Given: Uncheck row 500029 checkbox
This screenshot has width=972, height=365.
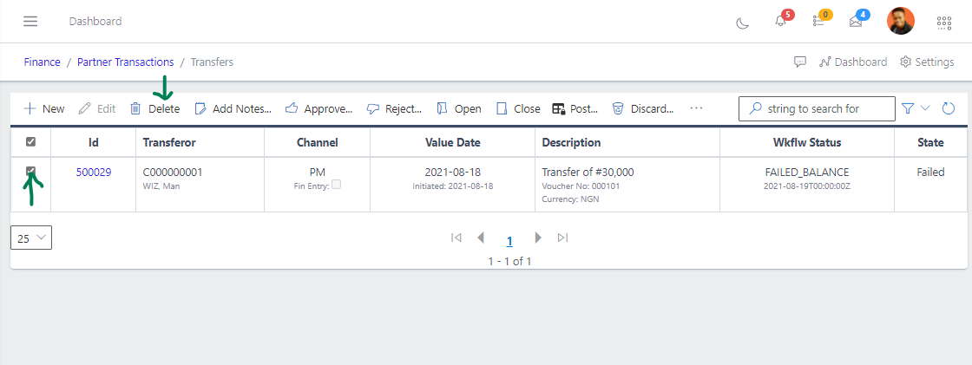Looking at the screenshot, I should tap(30, 171).
